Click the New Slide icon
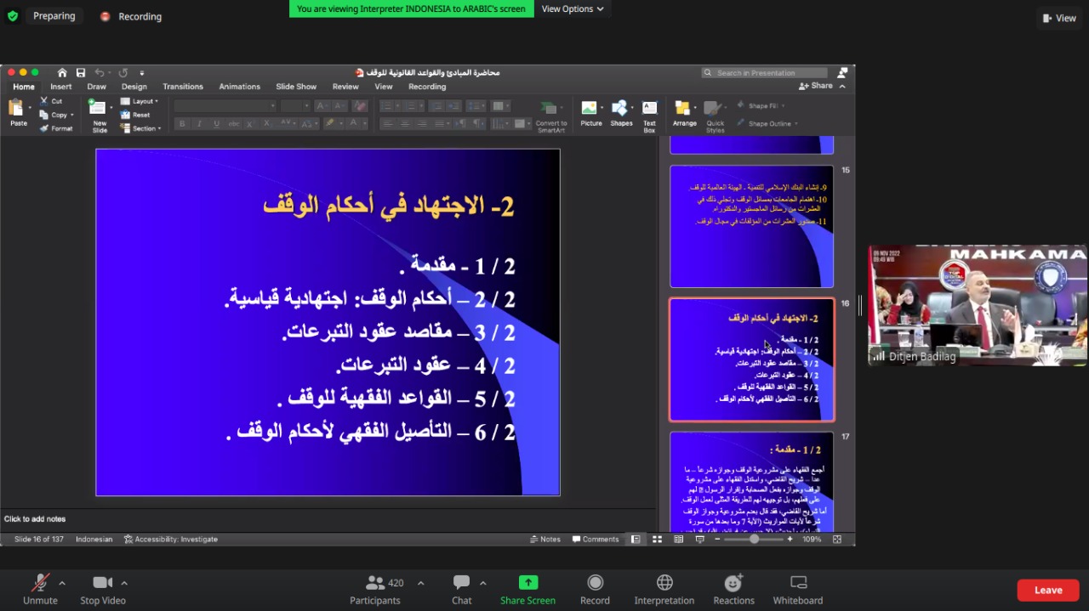 click(100, 109)
